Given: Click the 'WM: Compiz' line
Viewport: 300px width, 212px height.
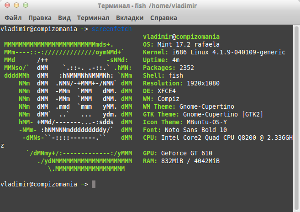Looking at the screenshot, I should (161, 99).
